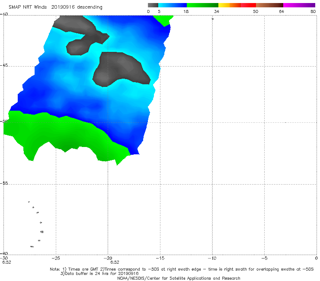Click the colorbar label '50'

tap(256, 11)
